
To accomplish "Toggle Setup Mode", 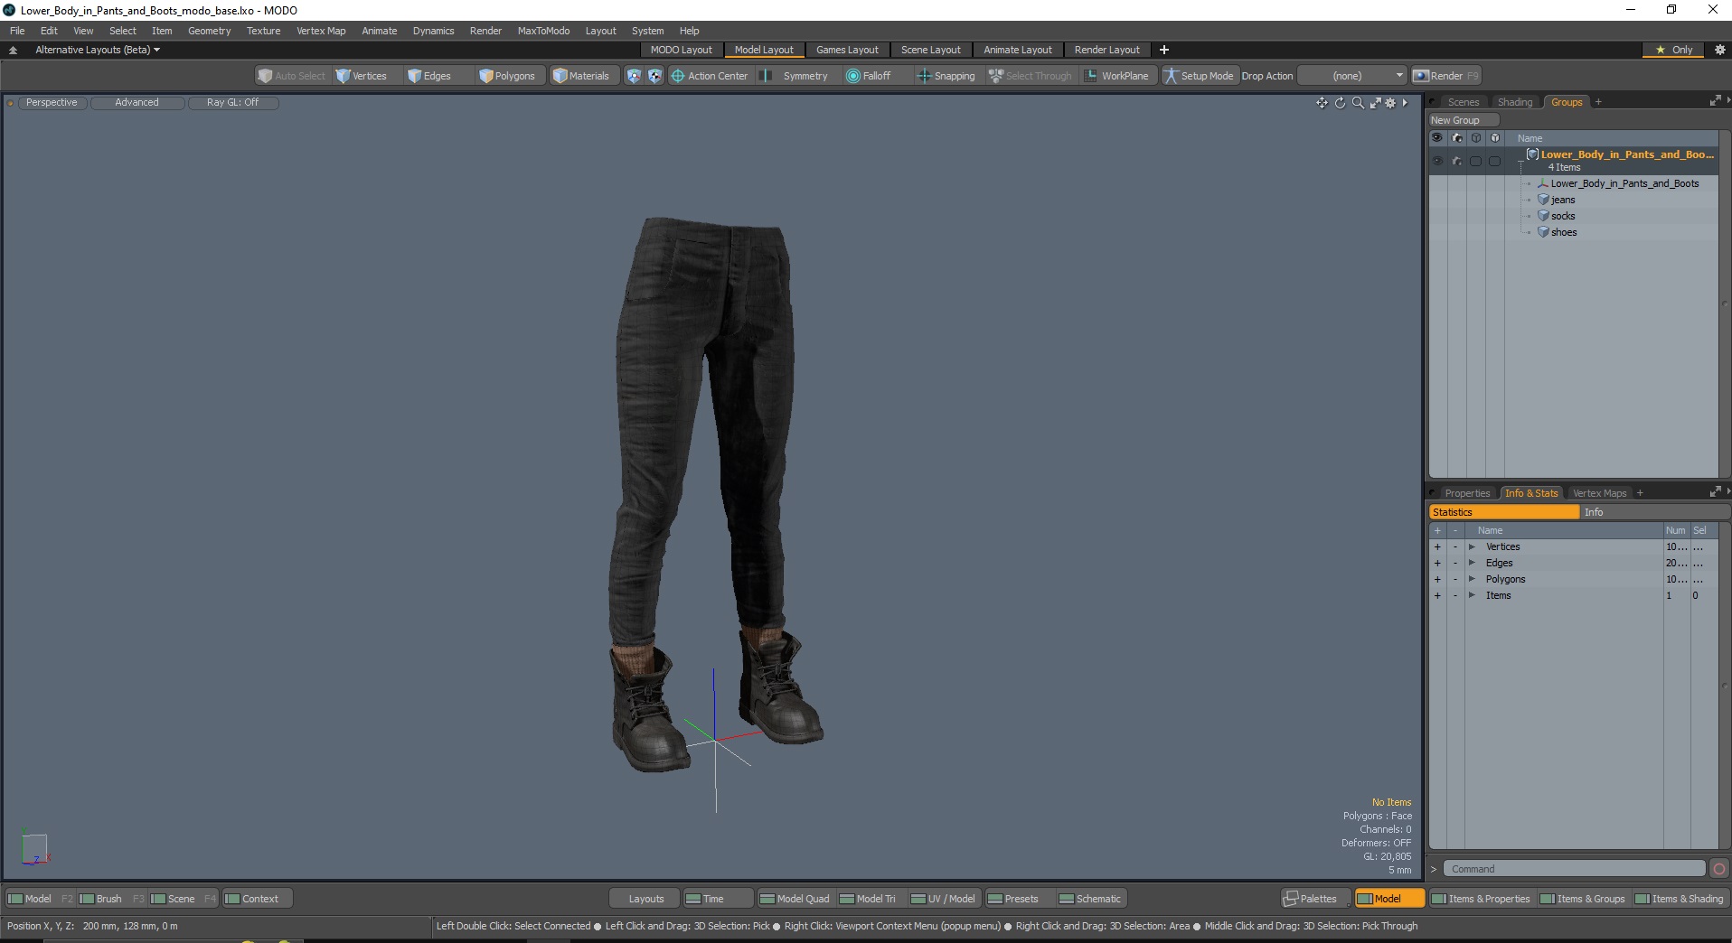I will [1199, 76].
